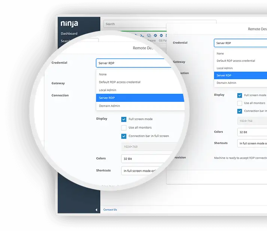
Task: Click the ninja logo in the sidebar
Action: click(x=69, y=24)
